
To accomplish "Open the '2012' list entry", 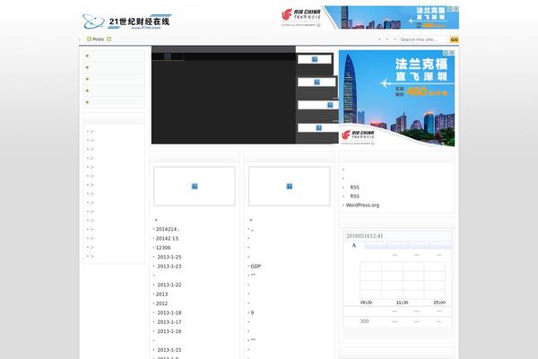I will coord(161,303).
